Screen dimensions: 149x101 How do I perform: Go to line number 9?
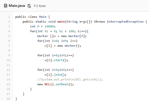(9, 55)
